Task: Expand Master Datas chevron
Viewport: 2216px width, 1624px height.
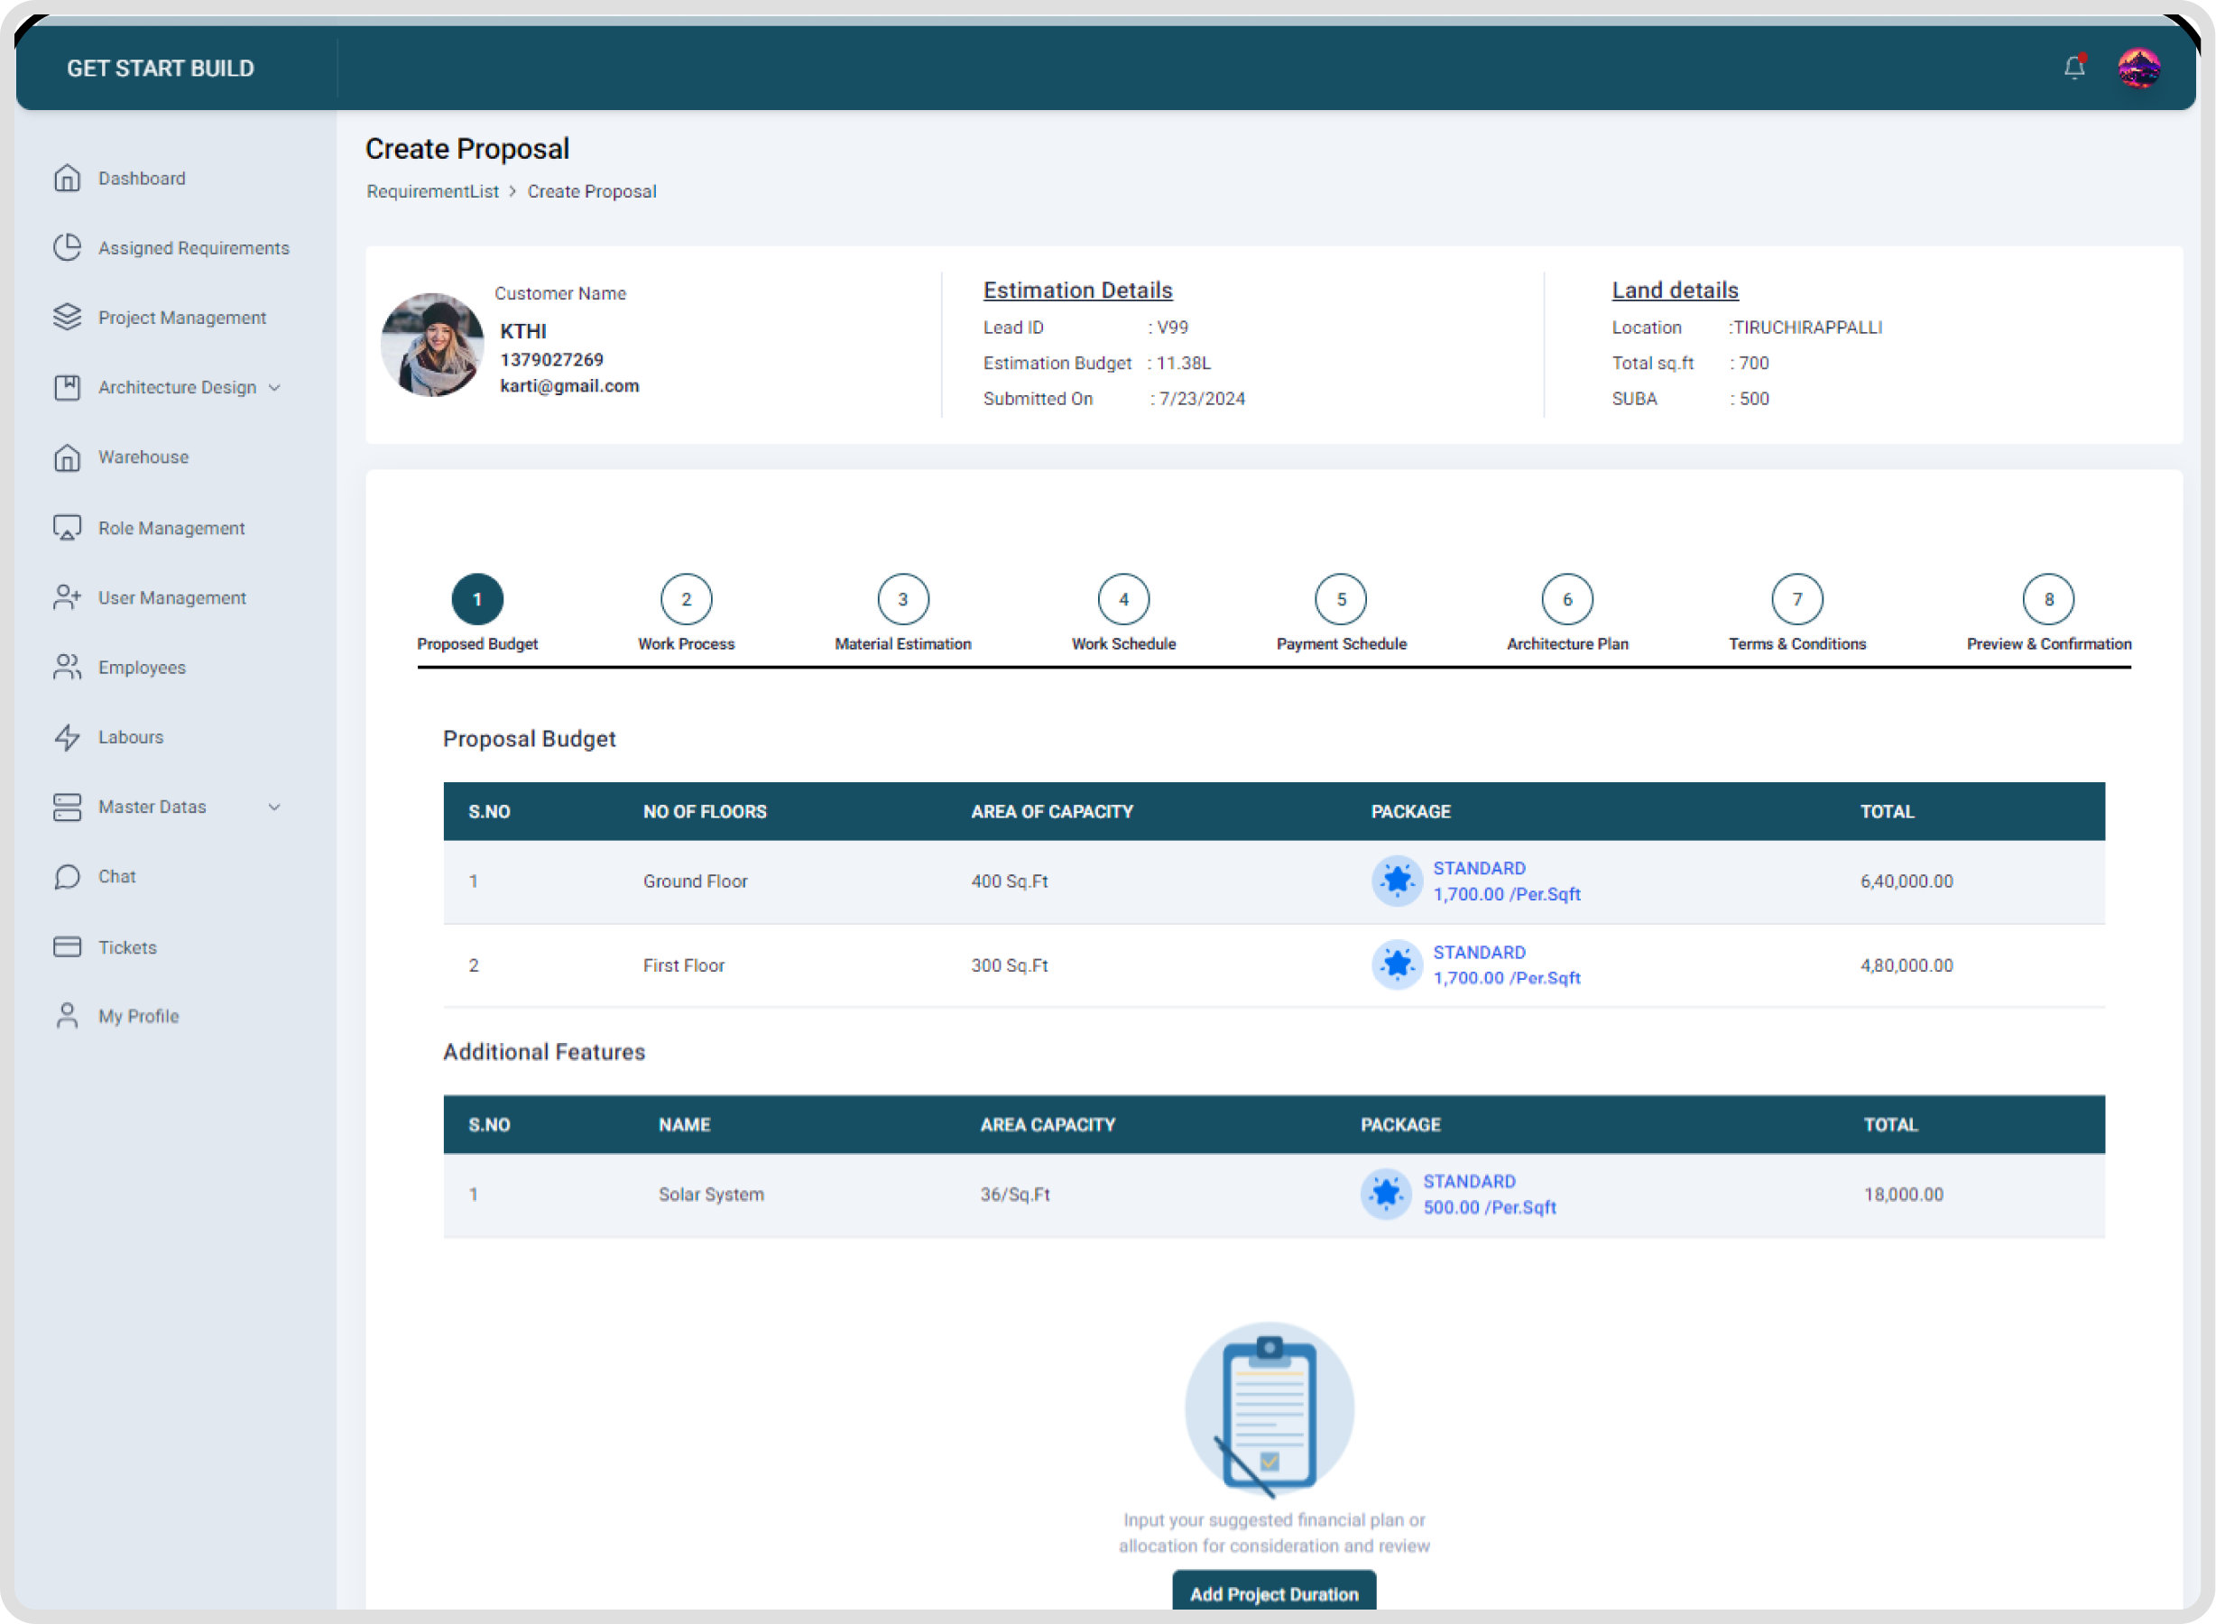Action: click(274, 807)
